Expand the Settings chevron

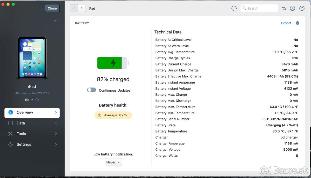(x=56, y=144)
